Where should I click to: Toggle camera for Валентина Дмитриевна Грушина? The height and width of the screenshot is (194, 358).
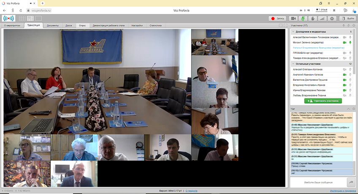(x=345, y=80)
